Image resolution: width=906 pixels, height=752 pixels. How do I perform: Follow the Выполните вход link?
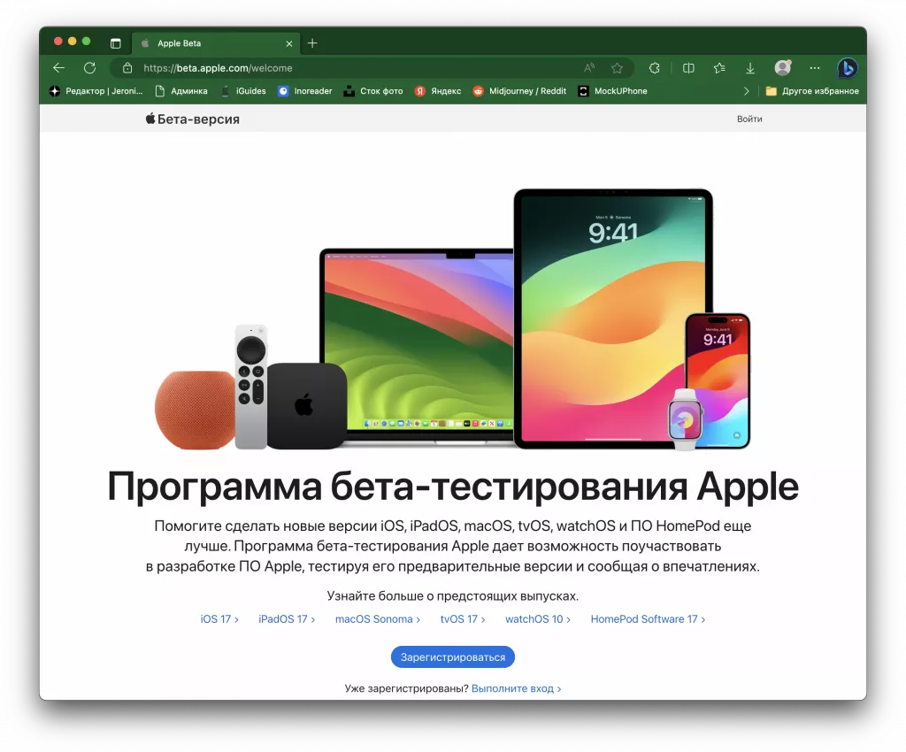(516, 688)
